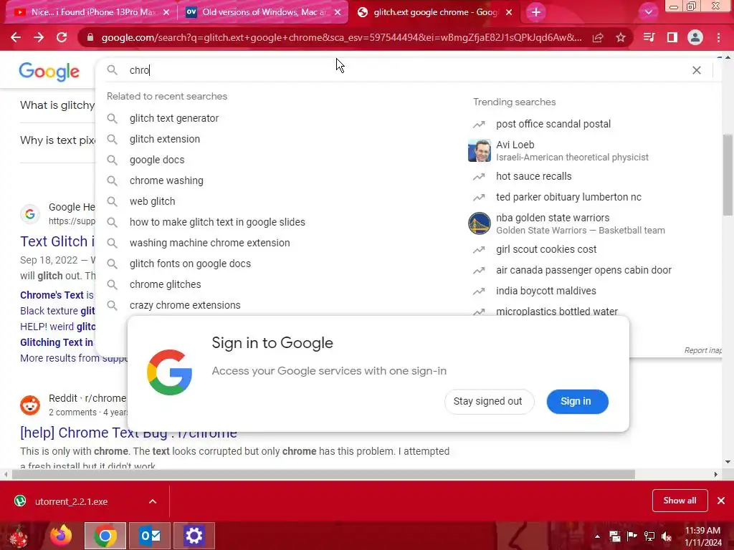Viewport: 734px width, 550px height.
Task: Open Chrome's three-dot menu
Action: 718,37
